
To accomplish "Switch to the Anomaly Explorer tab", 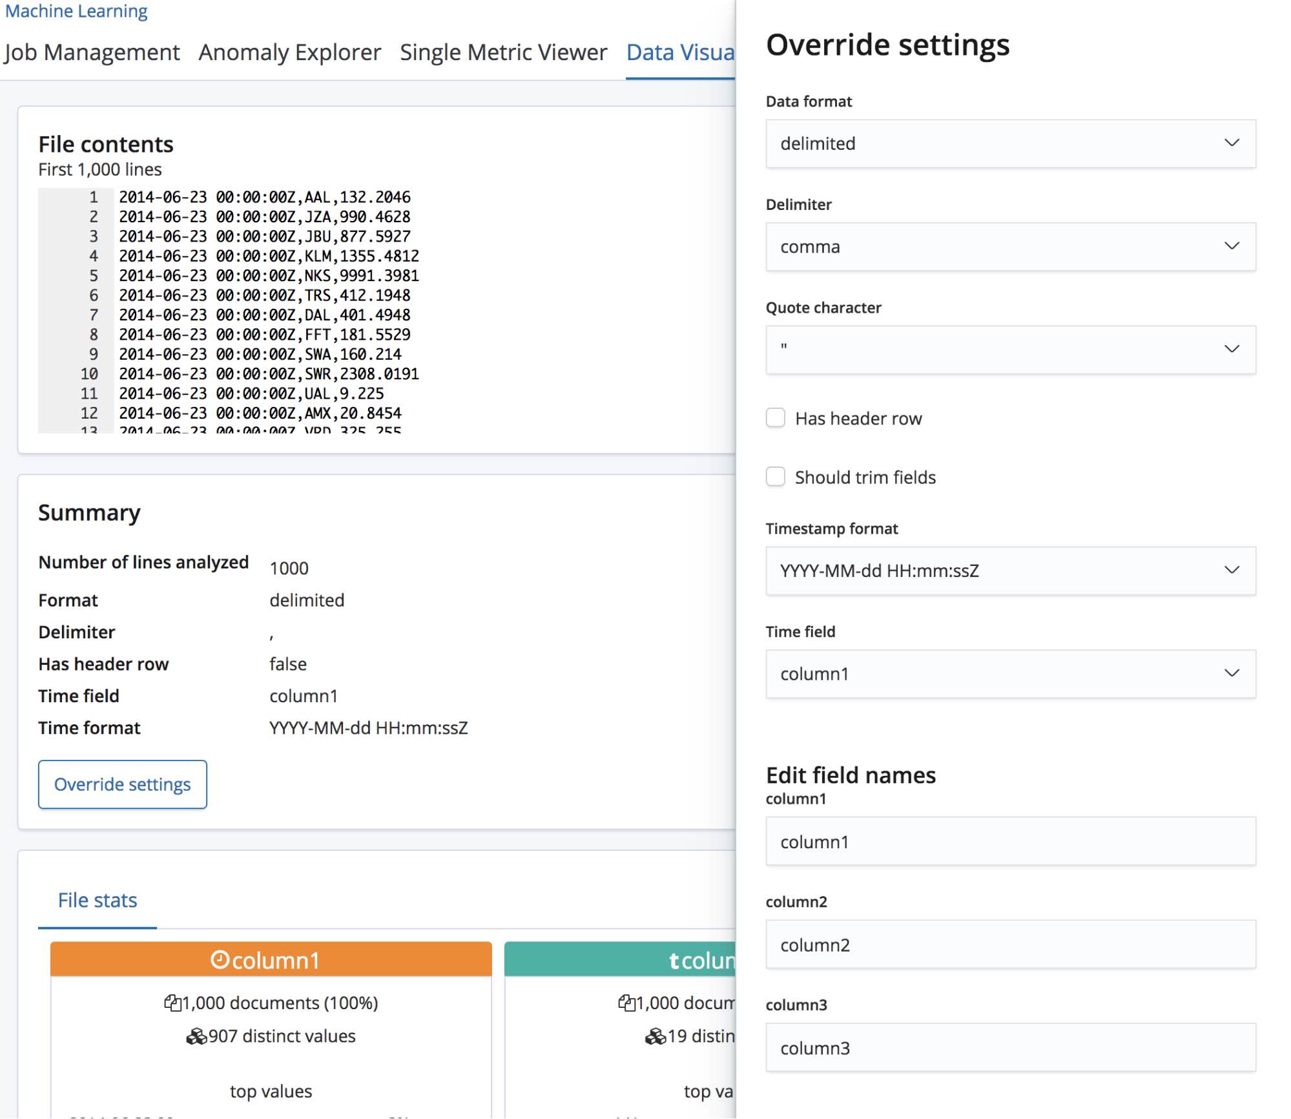I will [290, 52].
